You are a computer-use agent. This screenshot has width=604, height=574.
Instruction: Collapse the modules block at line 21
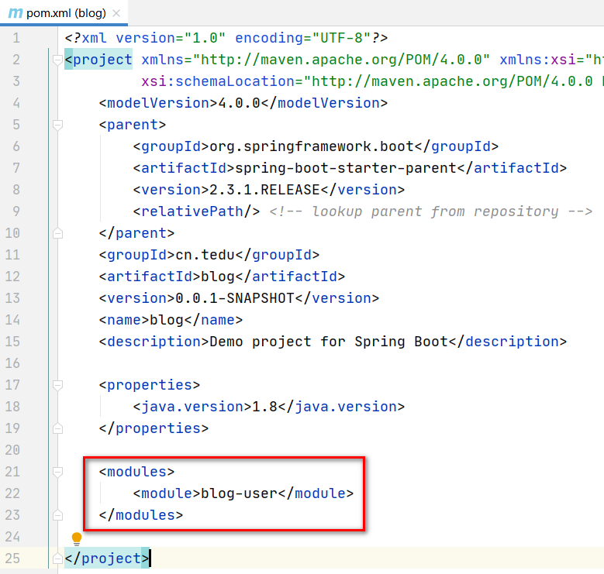click(x=58, y=472)
